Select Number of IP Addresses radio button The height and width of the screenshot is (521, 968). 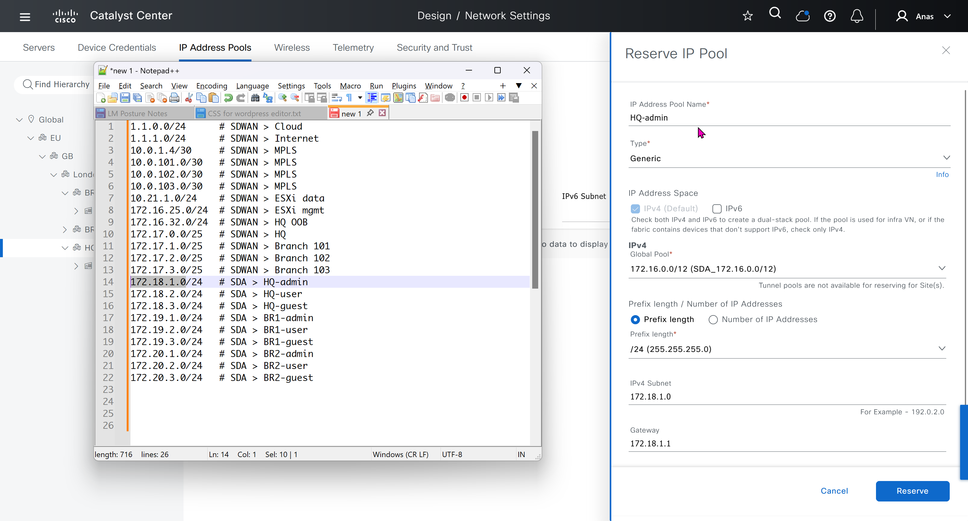click(x=713, y=320)
